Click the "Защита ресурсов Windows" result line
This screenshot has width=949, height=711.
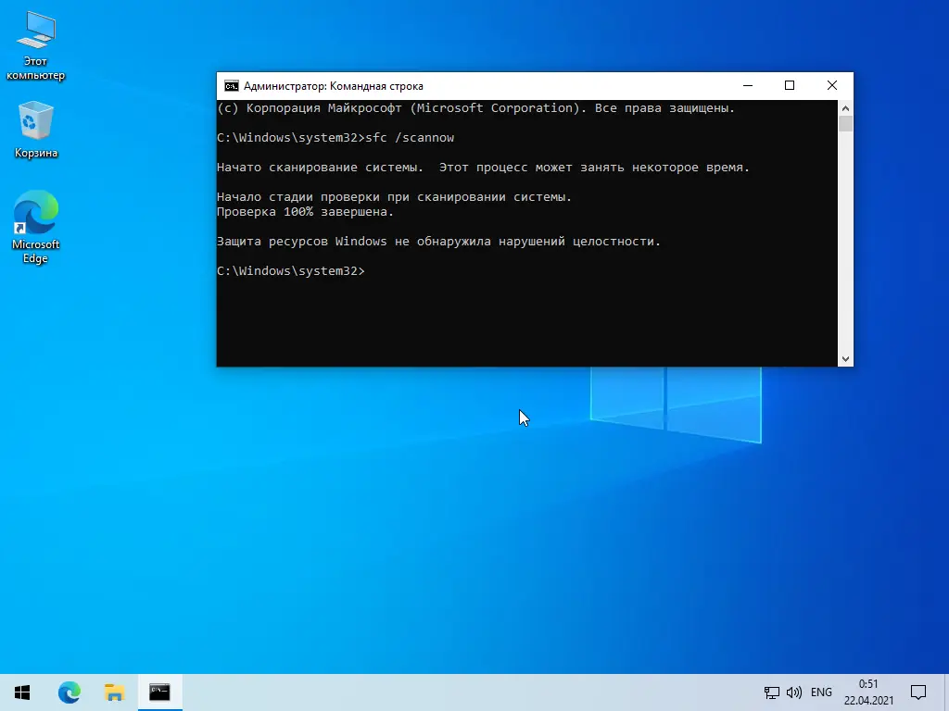click(438, 242)
